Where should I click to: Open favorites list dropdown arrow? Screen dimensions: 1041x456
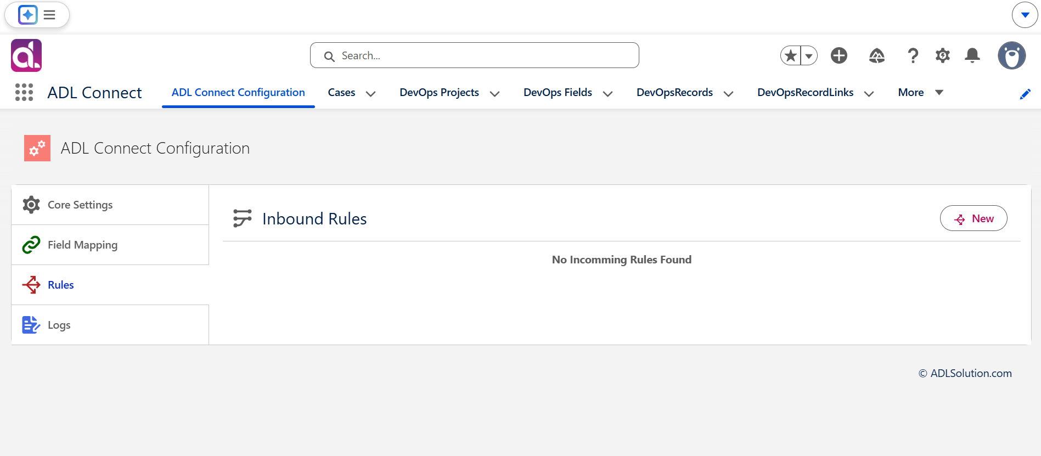pos(809,55)
